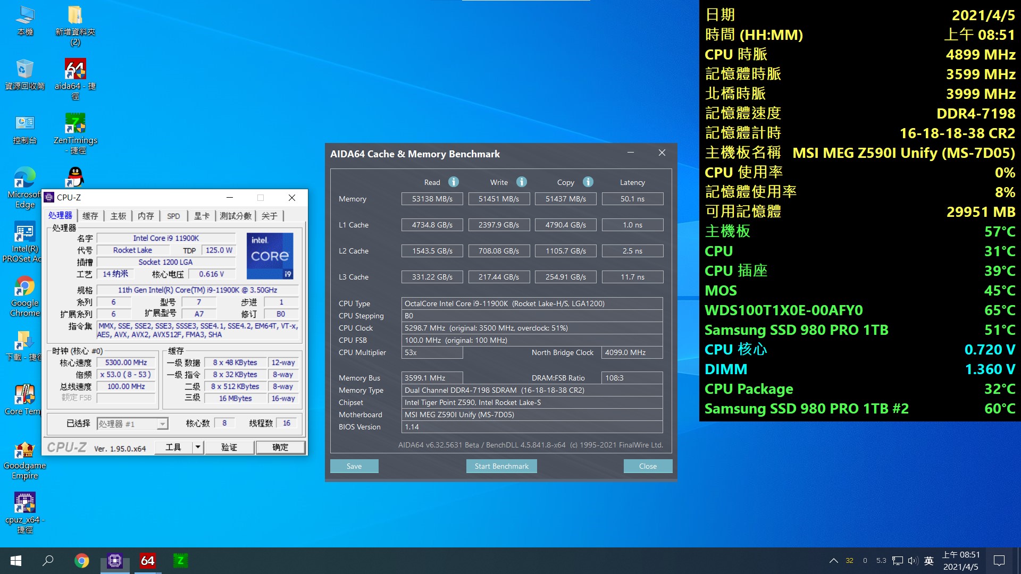Click the Copy info icon in AIDA64

tap(588, 182)
